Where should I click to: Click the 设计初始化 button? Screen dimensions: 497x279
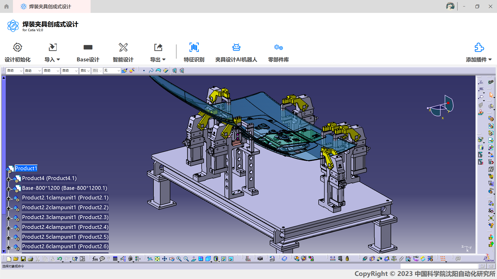(18, 52)
